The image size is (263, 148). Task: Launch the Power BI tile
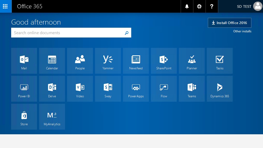[24, 89]
